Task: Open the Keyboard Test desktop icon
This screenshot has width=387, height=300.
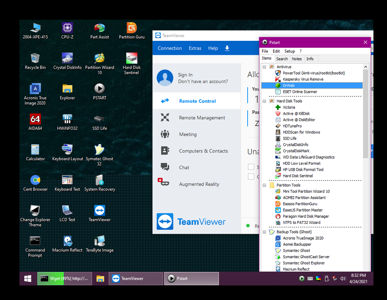Action: pos(67,183)
